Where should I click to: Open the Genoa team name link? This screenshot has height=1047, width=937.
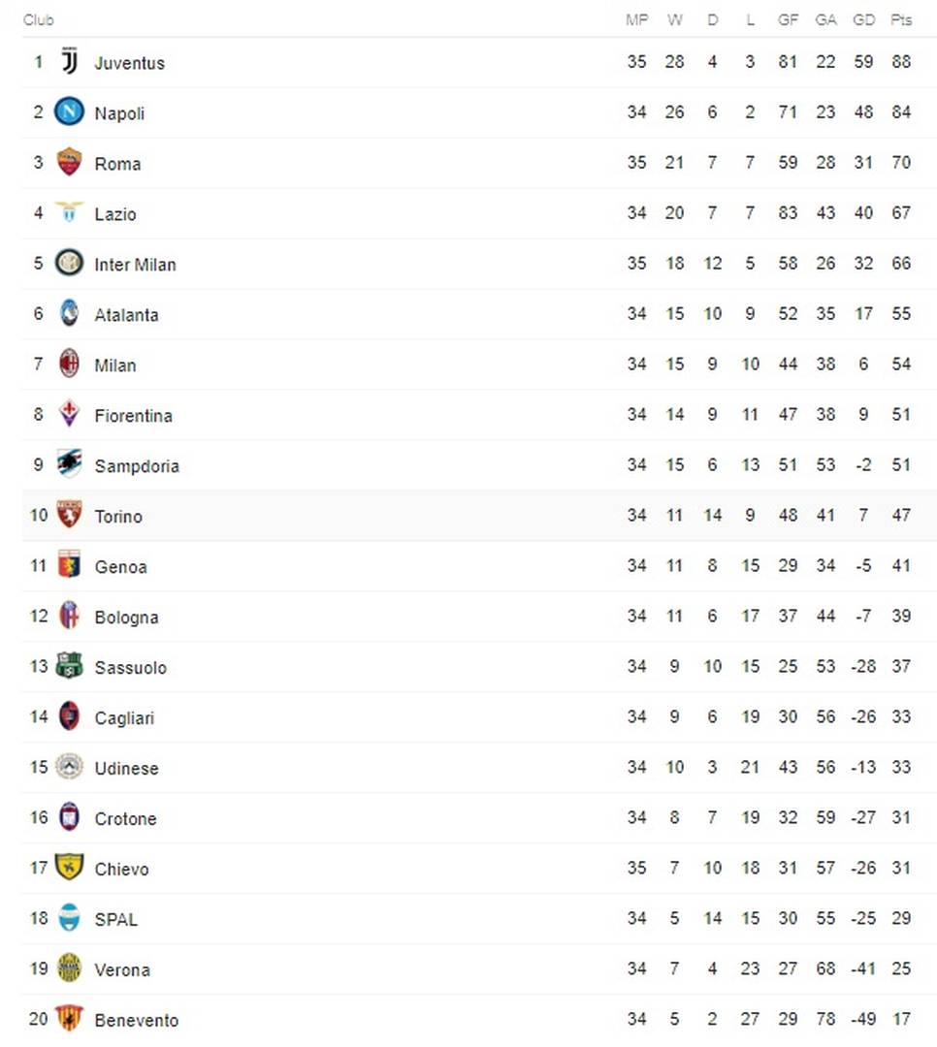coord(120,567)
